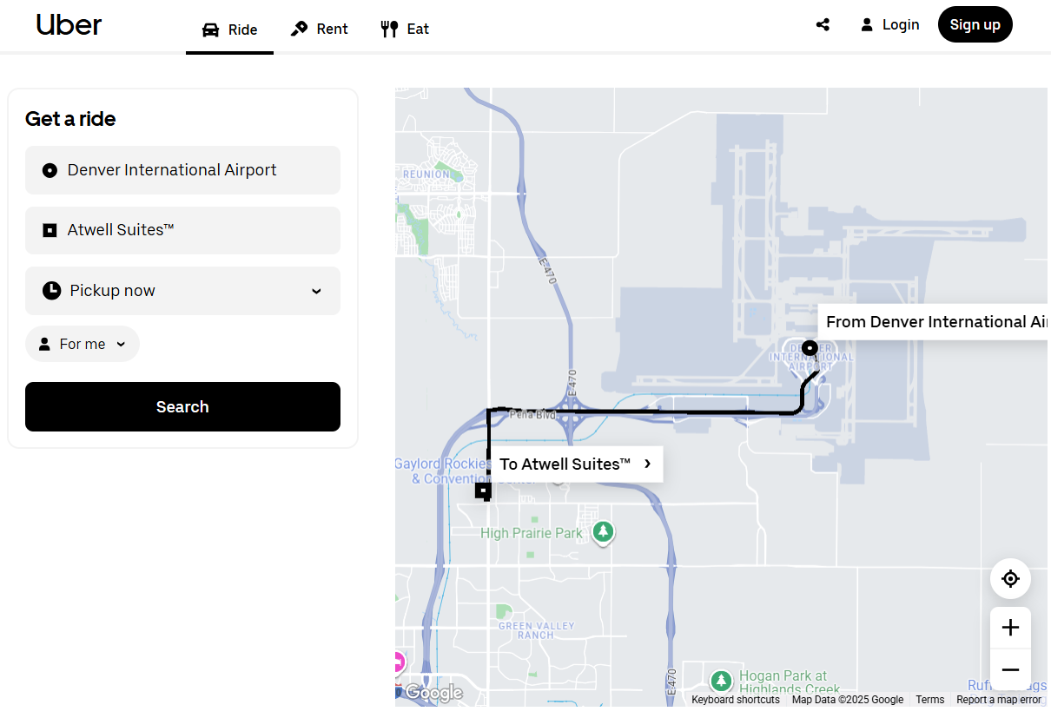Click the Sign up button
1051x718 pixels.
tap(975, 24)
